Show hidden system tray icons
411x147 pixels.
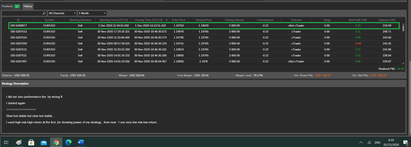coord(361,143)
